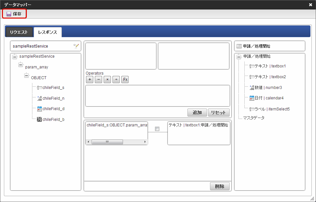Click the left empty source input box
This screenshot has width=316, height=202.
[121, 56]
